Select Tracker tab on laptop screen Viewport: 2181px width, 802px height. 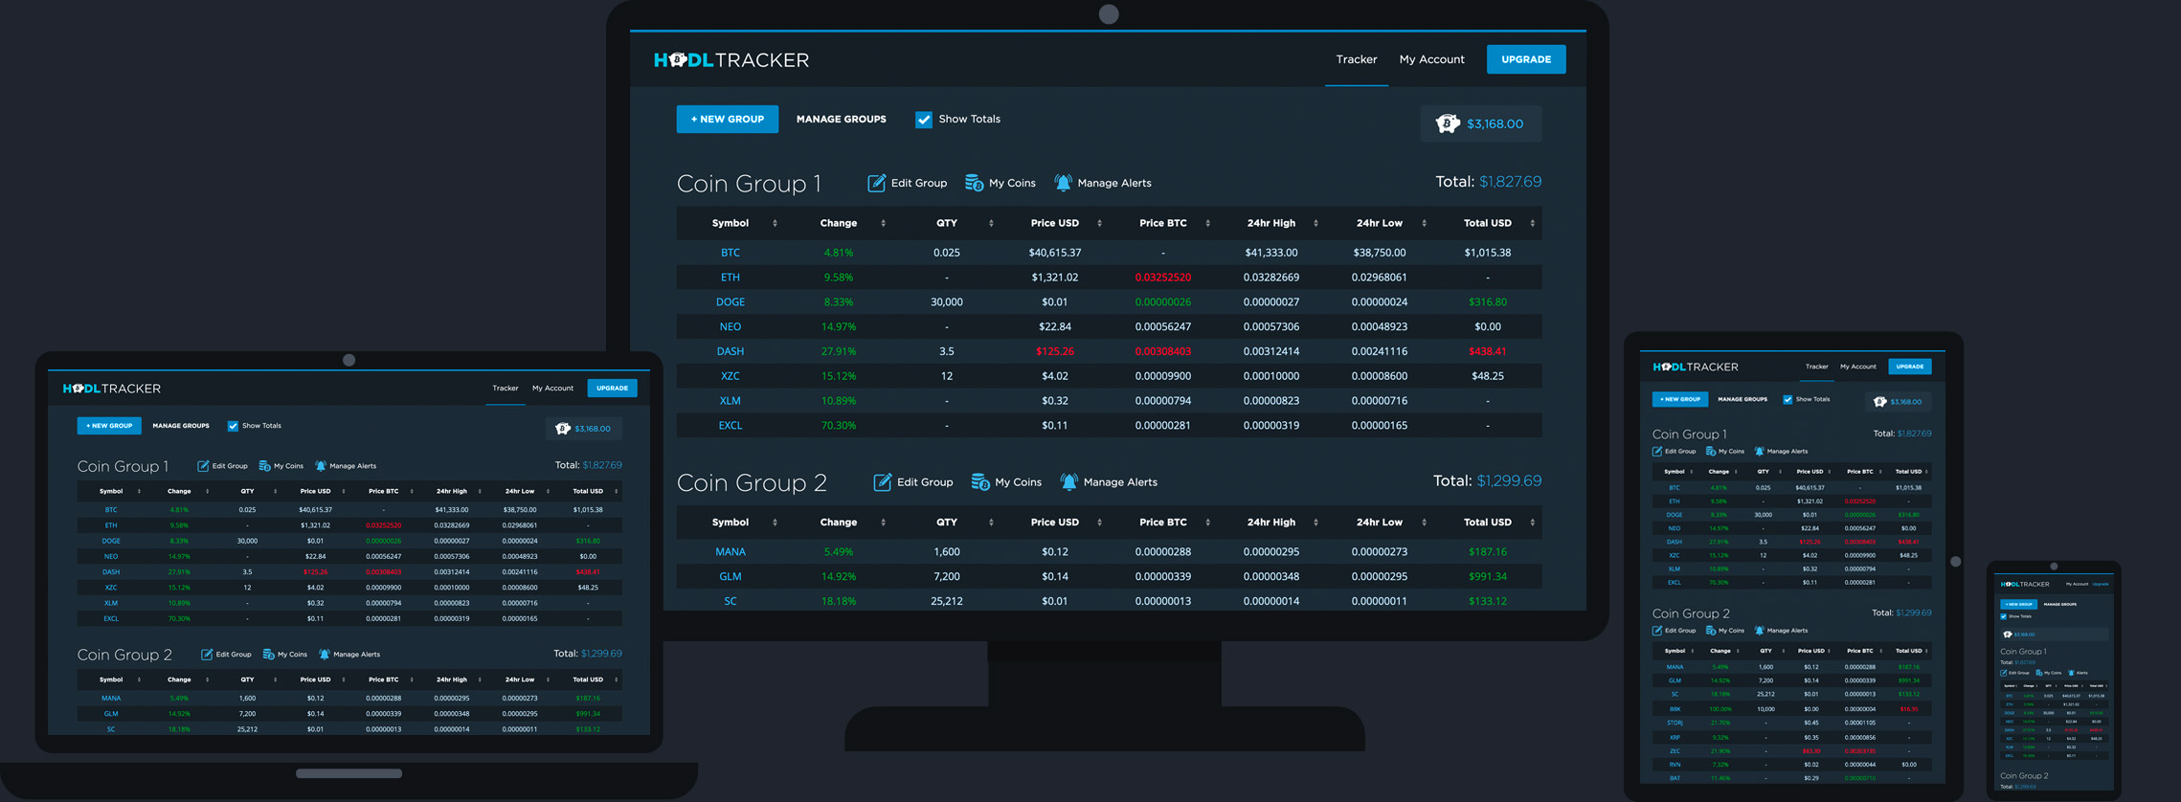(506, 389)
